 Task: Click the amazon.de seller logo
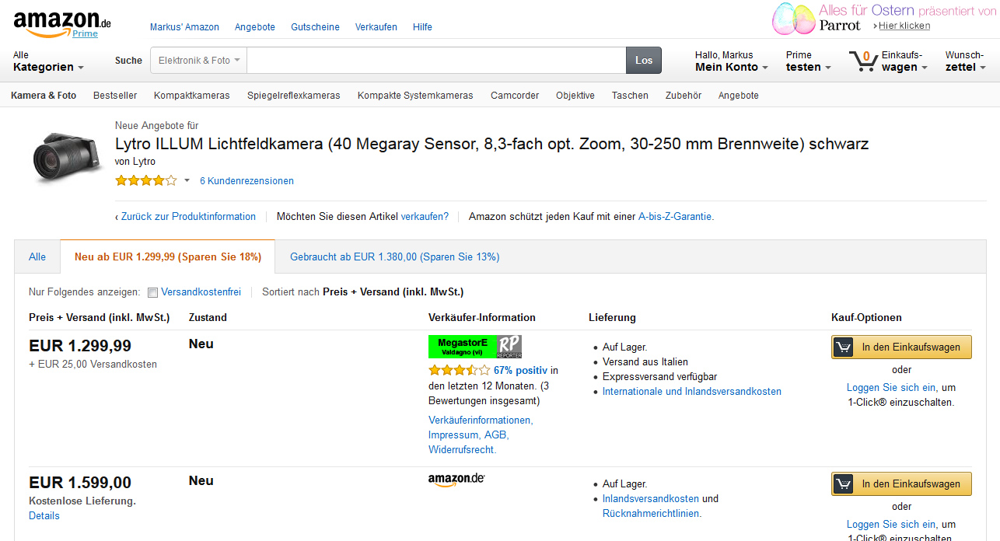(456, 480)
